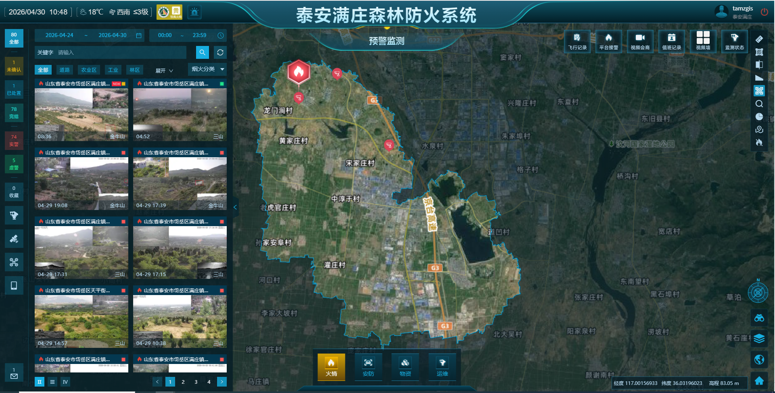Click the power logout icon

pos(764,12)
